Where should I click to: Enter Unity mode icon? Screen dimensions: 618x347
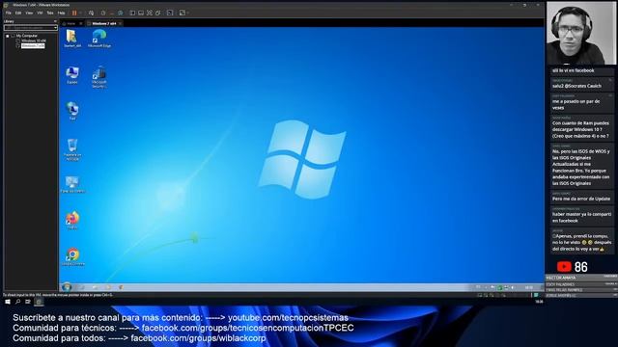coord(158,13)
